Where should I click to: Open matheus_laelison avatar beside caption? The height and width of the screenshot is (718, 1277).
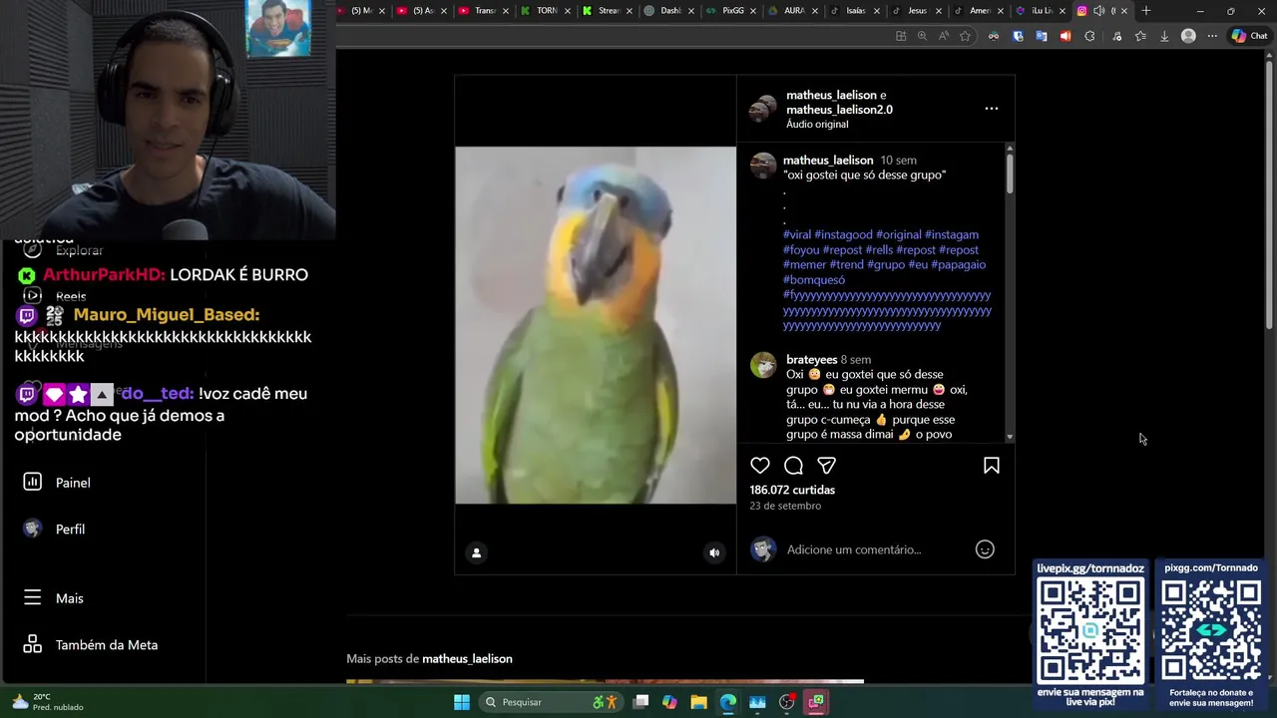coord(763,166)
